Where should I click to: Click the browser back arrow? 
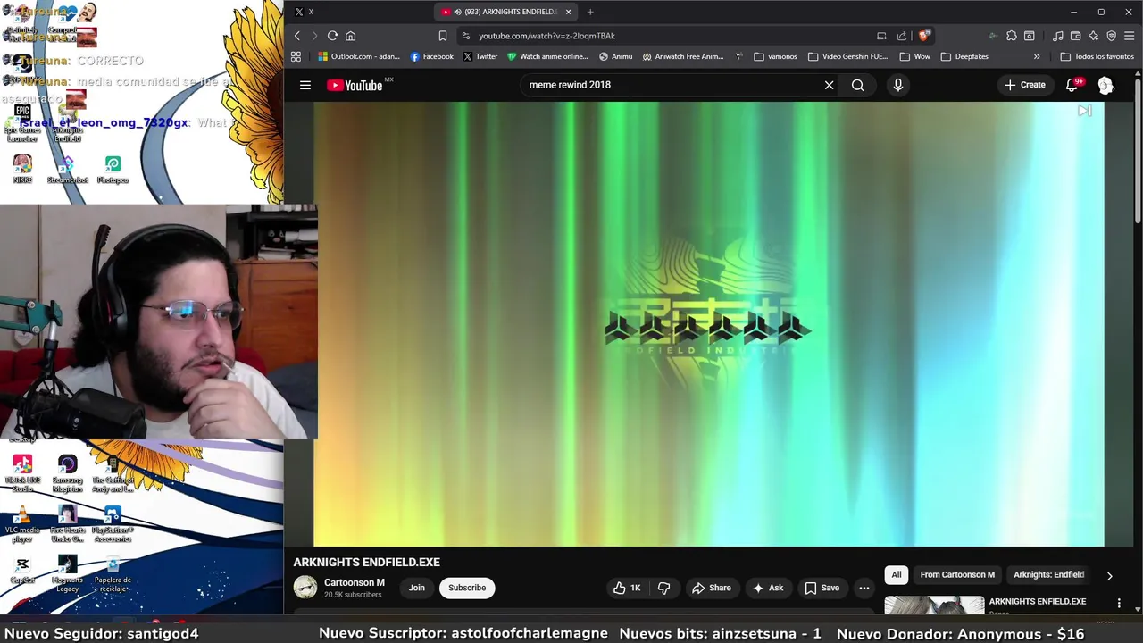coord(297,36)
